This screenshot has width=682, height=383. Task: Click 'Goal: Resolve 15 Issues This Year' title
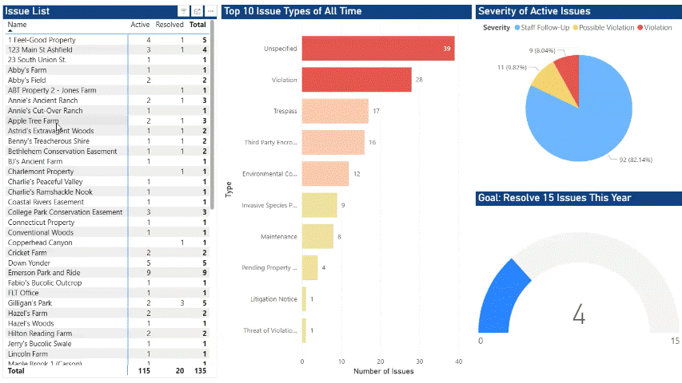click(x=555, y=198)
